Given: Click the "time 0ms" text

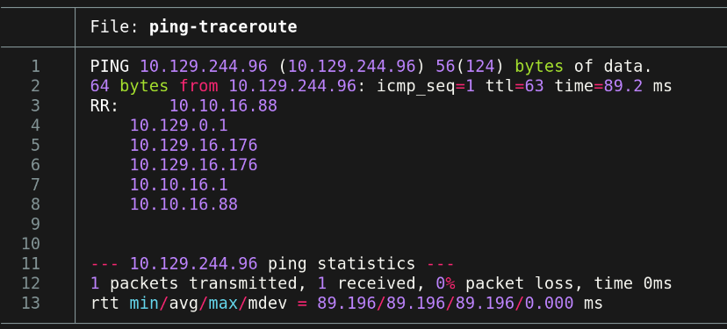Looking at the screenshot, I should (633, 283).
